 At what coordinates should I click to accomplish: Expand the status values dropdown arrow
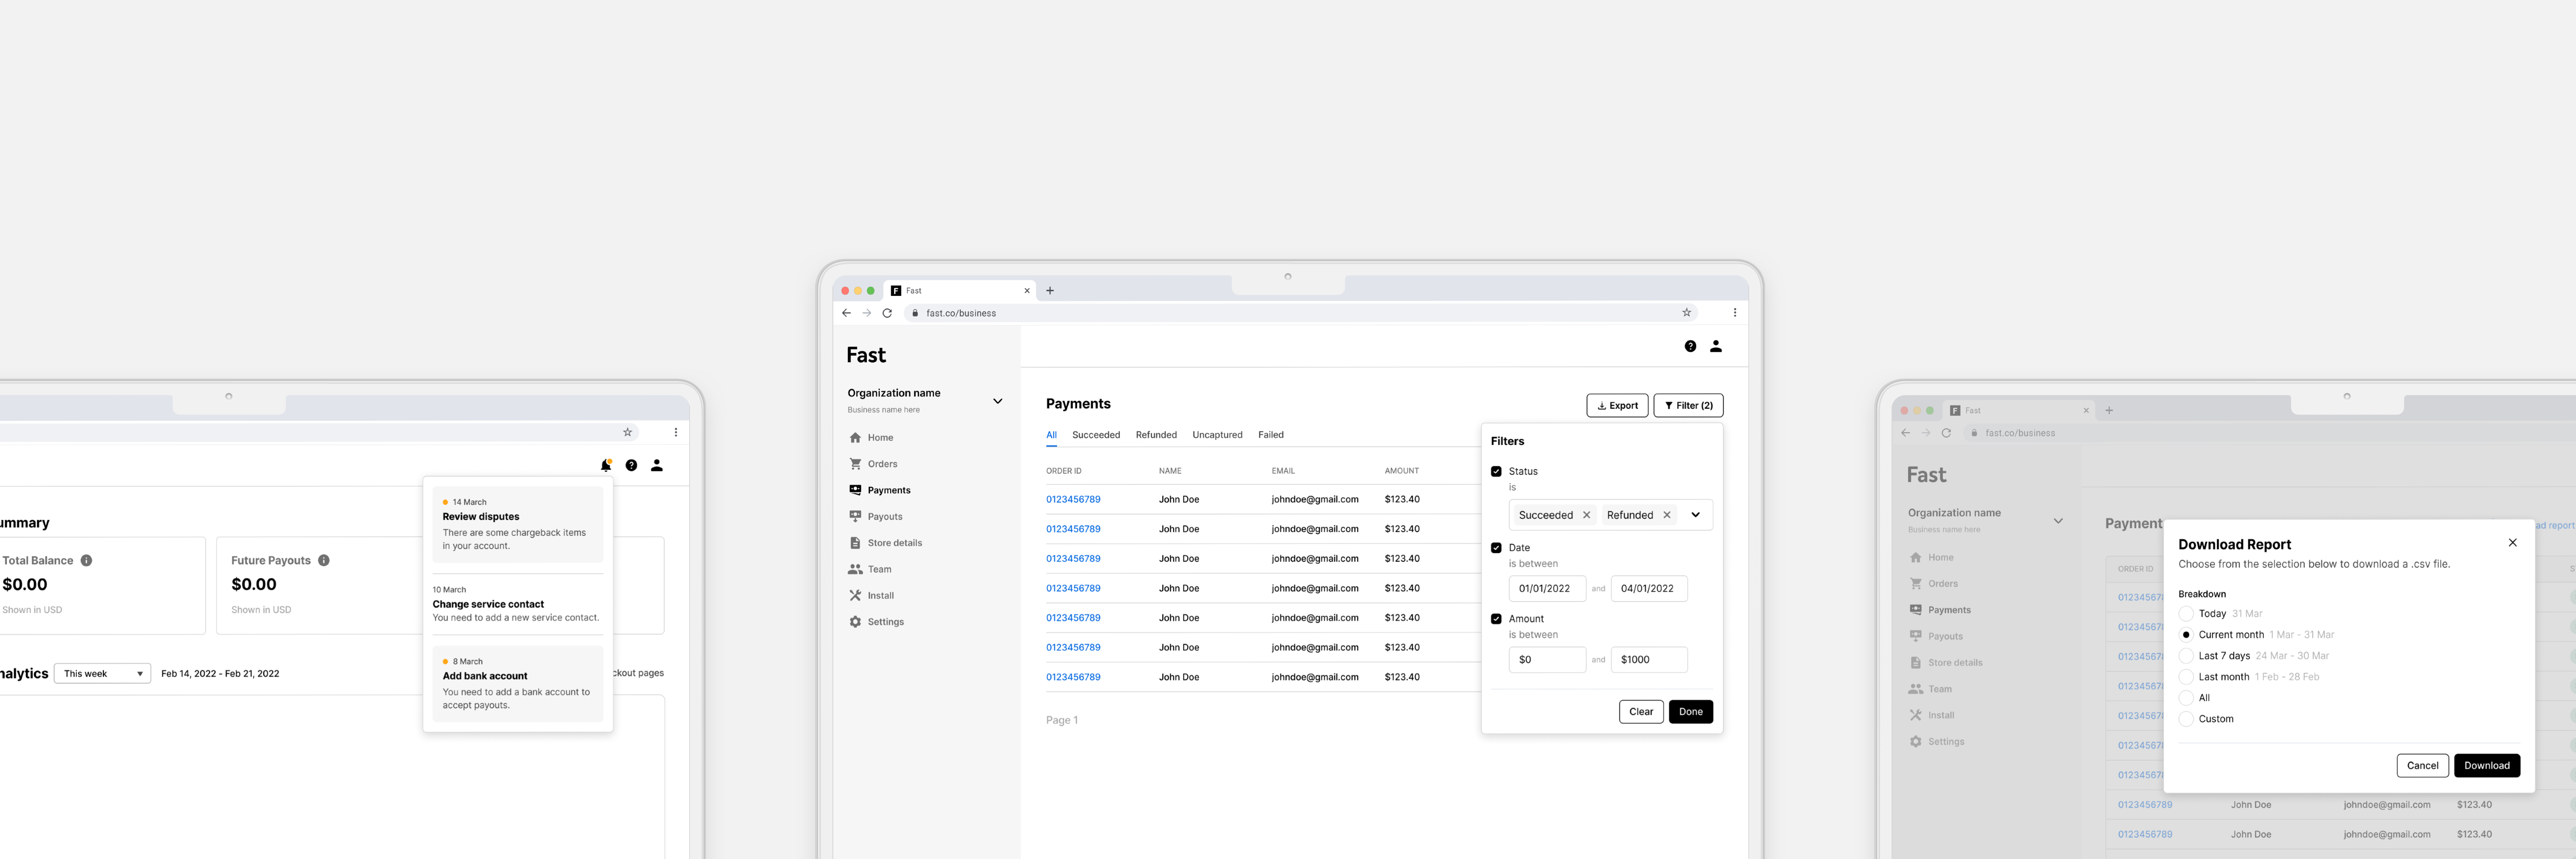pyautogui.click(x=1696, y=515)
